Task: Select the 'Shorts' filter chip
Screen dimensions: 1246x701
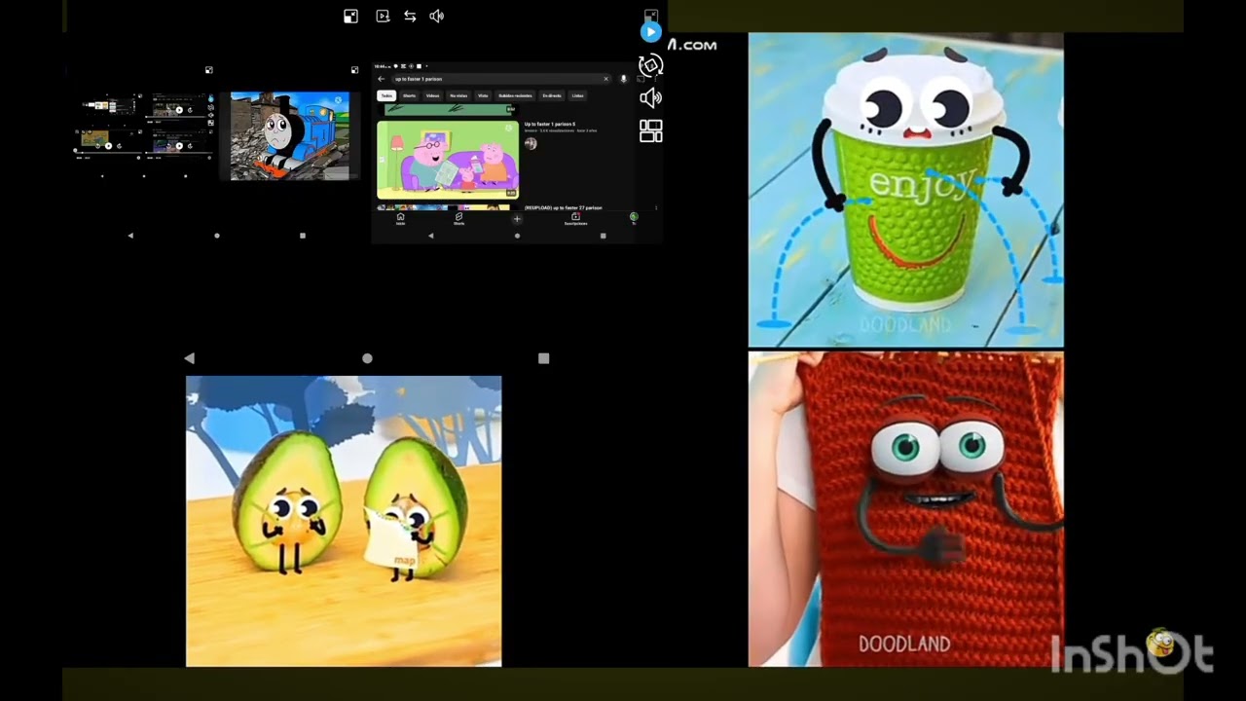Action: click(x=409, y=95)
